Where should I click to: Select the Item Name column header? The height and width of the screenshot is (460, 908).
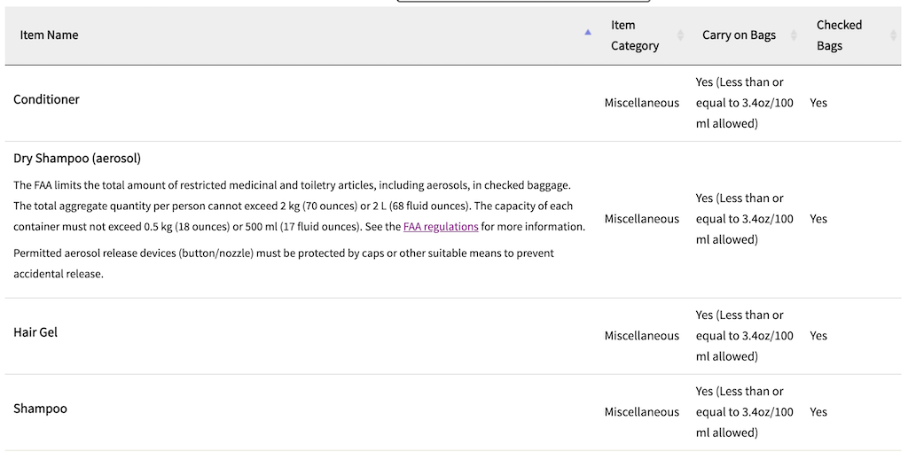(x=50, y=35)
